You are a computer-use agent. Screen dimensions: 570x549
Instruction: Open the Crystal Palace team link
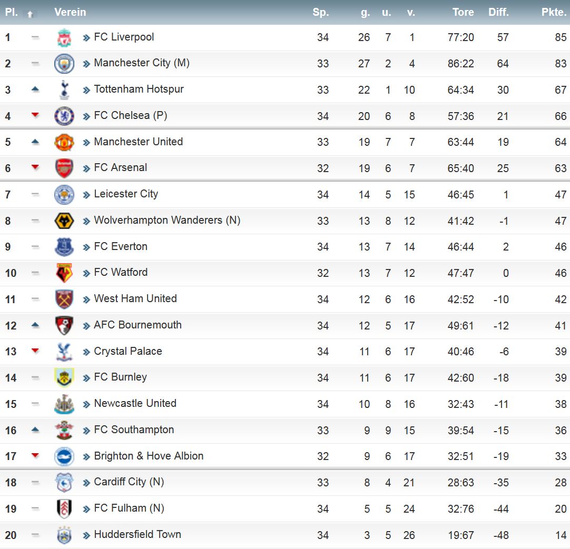point(128,351)
